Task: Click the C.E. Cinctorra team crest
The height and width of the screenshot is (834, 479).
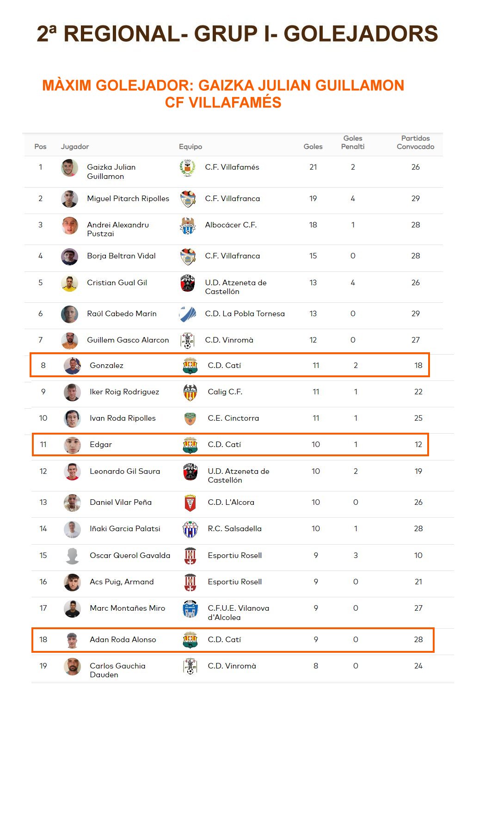Action: pyautogui.click(x=190, y=418)
